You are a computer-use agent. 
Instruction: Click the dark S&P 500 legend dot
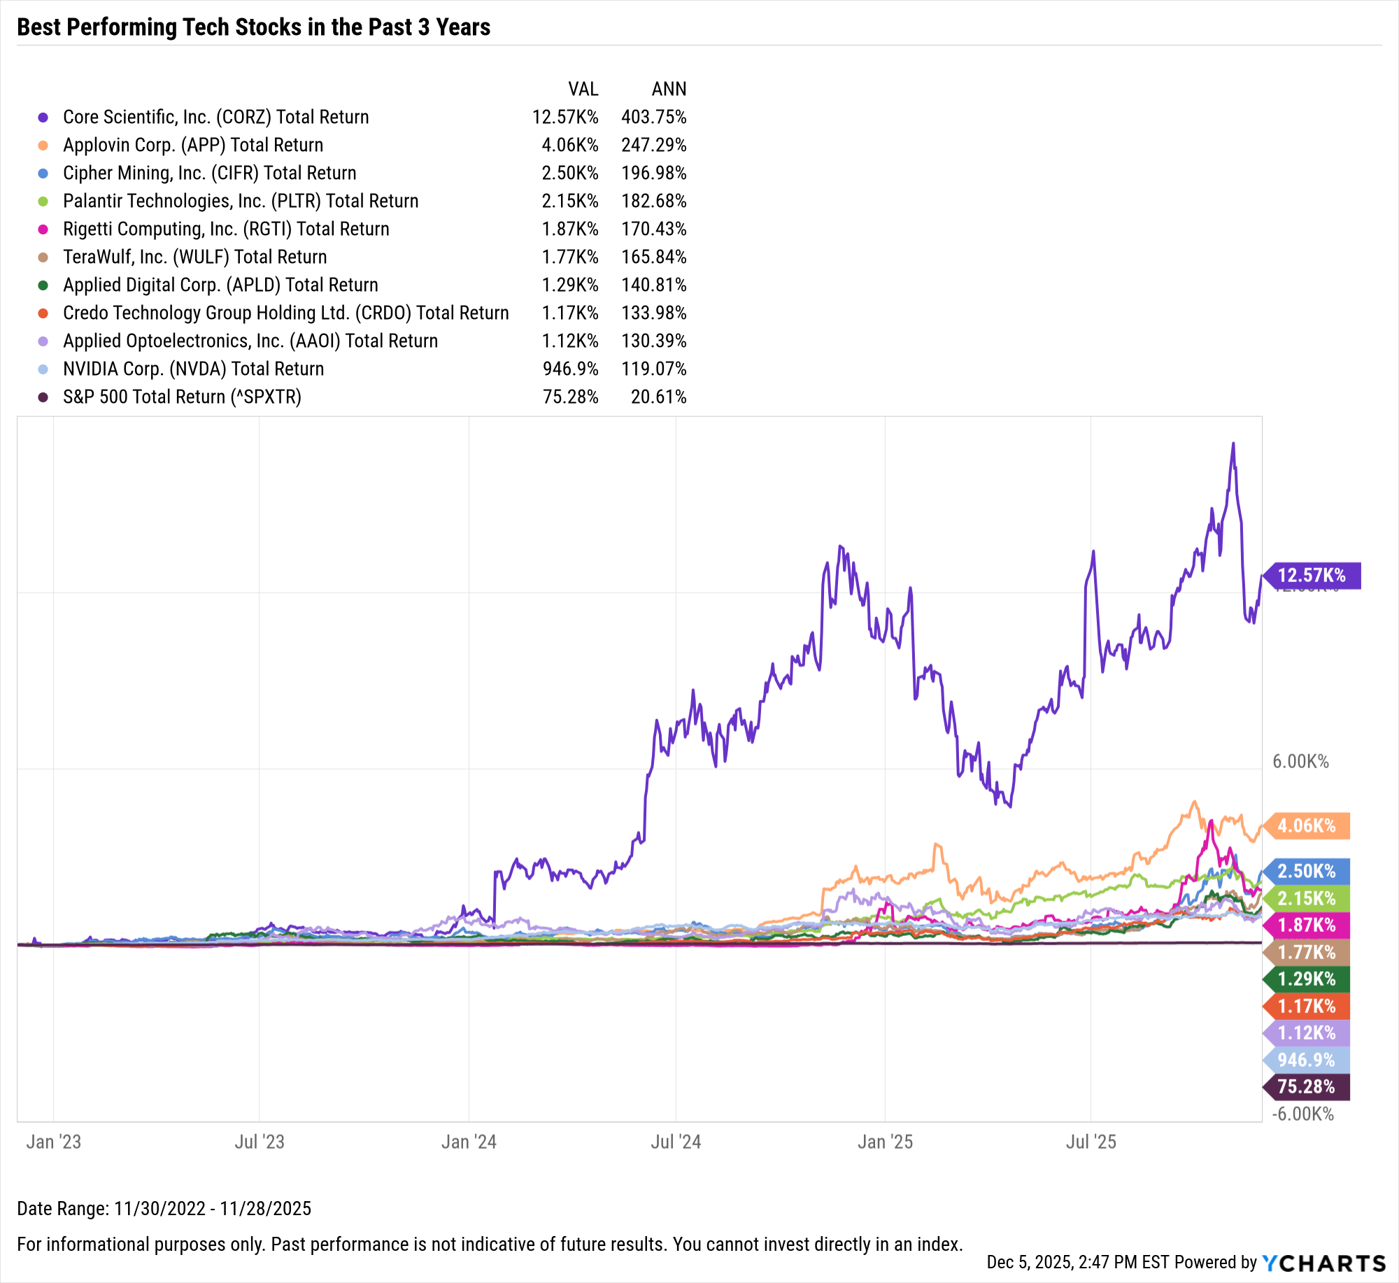click(43, 397)
